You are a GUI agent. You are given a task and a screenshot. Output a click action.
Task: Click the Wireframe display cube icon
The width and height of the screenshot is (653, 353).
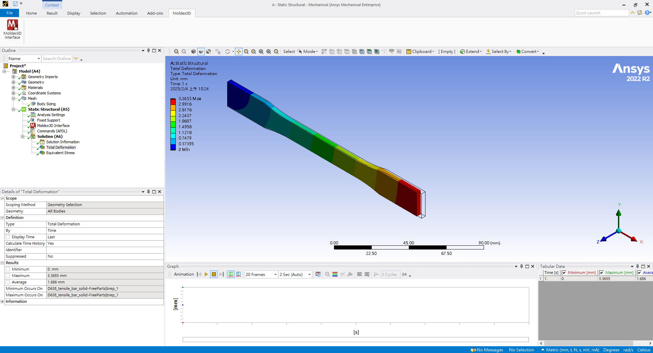click(x=194, y=52)
